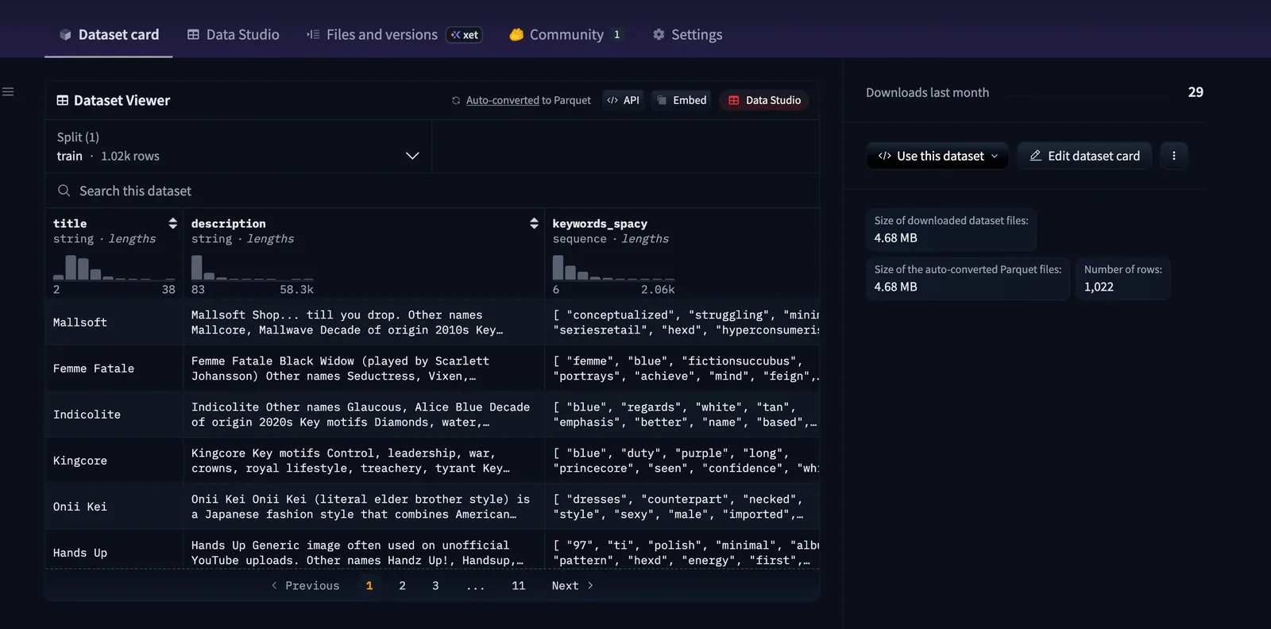1271x629 pixels.
Task: Click the Embed button
Action: (x=682, y=100)
